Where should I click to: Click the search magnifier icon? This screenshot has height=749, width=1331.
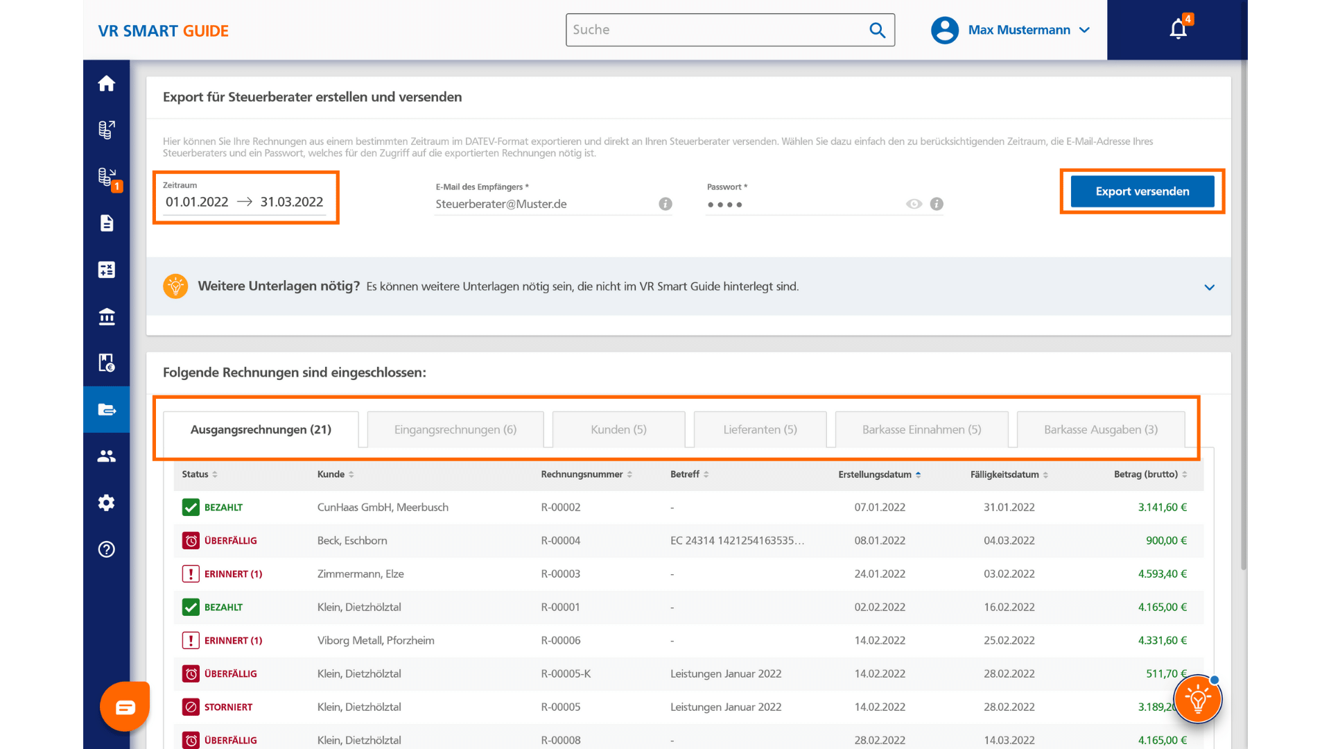coord(877,30)
